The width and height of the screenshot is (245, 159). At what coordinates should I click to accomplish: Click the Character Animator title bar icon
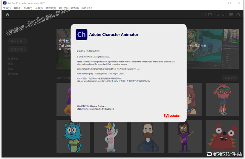5,3
